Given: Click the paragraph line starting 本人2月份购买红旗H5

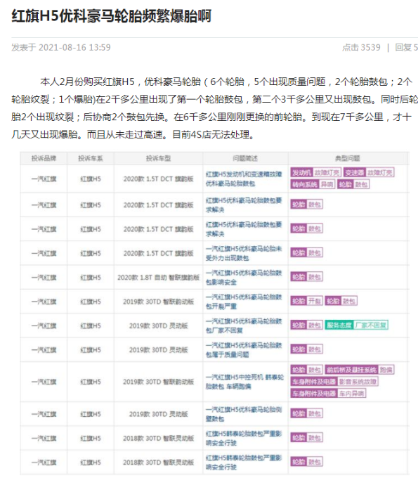Looking at the screenshot, I should (226, 82).
